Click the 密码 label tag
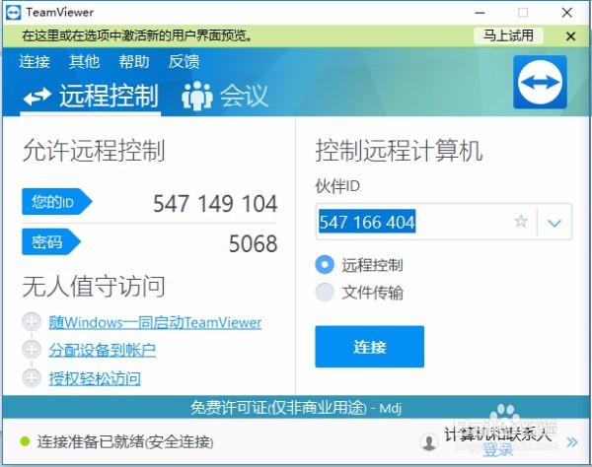Screen dimensions: 592x467 pyautogui.click(x=51, y=241)
